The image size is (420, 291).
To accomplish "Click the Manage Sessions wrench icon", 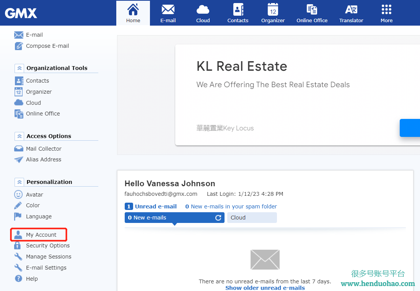I will (x=18, y=257).
